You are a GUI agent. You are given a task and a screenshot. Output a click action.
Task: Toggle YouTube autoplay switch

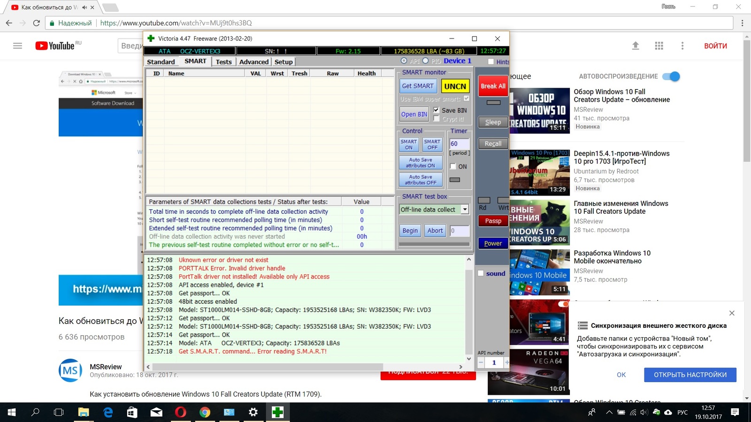[x=671, y=76]
